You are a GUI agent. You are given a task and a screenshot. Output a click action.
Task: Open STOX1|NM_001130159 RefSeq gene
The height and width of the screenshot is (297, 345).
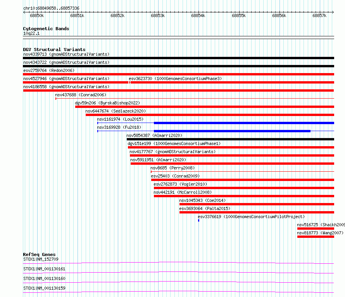click(44, 288)
